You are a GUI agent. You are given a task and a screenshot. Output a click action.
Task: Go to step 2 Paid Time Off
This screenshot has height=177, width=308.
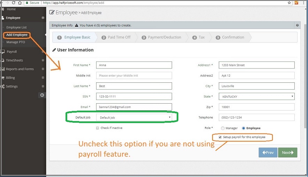[x=116, y=37]
